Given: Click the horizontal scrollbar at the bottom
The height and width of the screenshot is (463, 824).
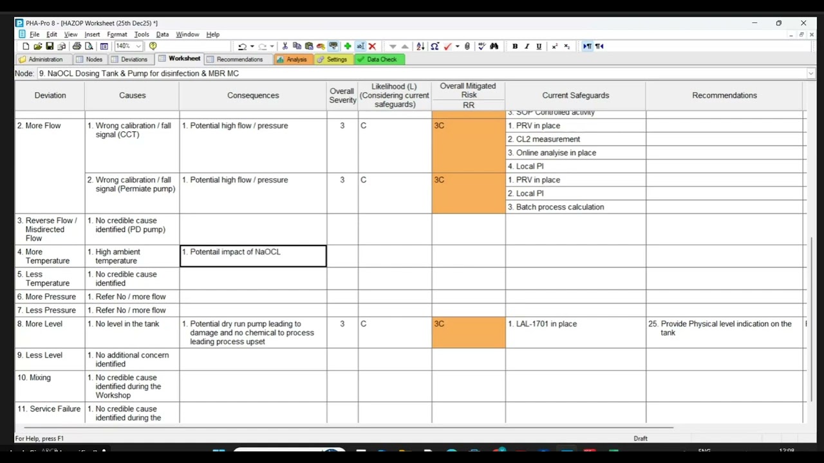Looking at the screenshot, I should tap(348, 427).
